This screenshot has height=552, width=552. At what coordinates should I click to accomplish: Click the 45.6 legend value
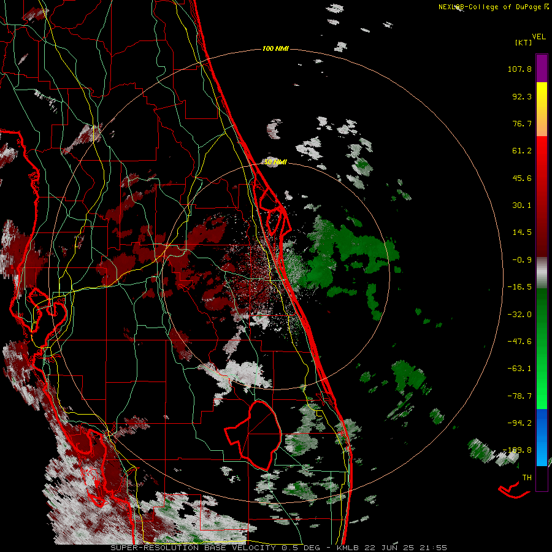(522, 178)
